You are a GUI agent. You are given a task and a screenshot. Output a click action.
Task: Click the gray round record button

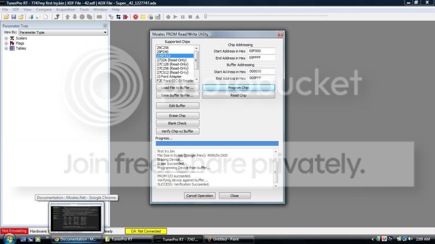[x=168, y=17]
